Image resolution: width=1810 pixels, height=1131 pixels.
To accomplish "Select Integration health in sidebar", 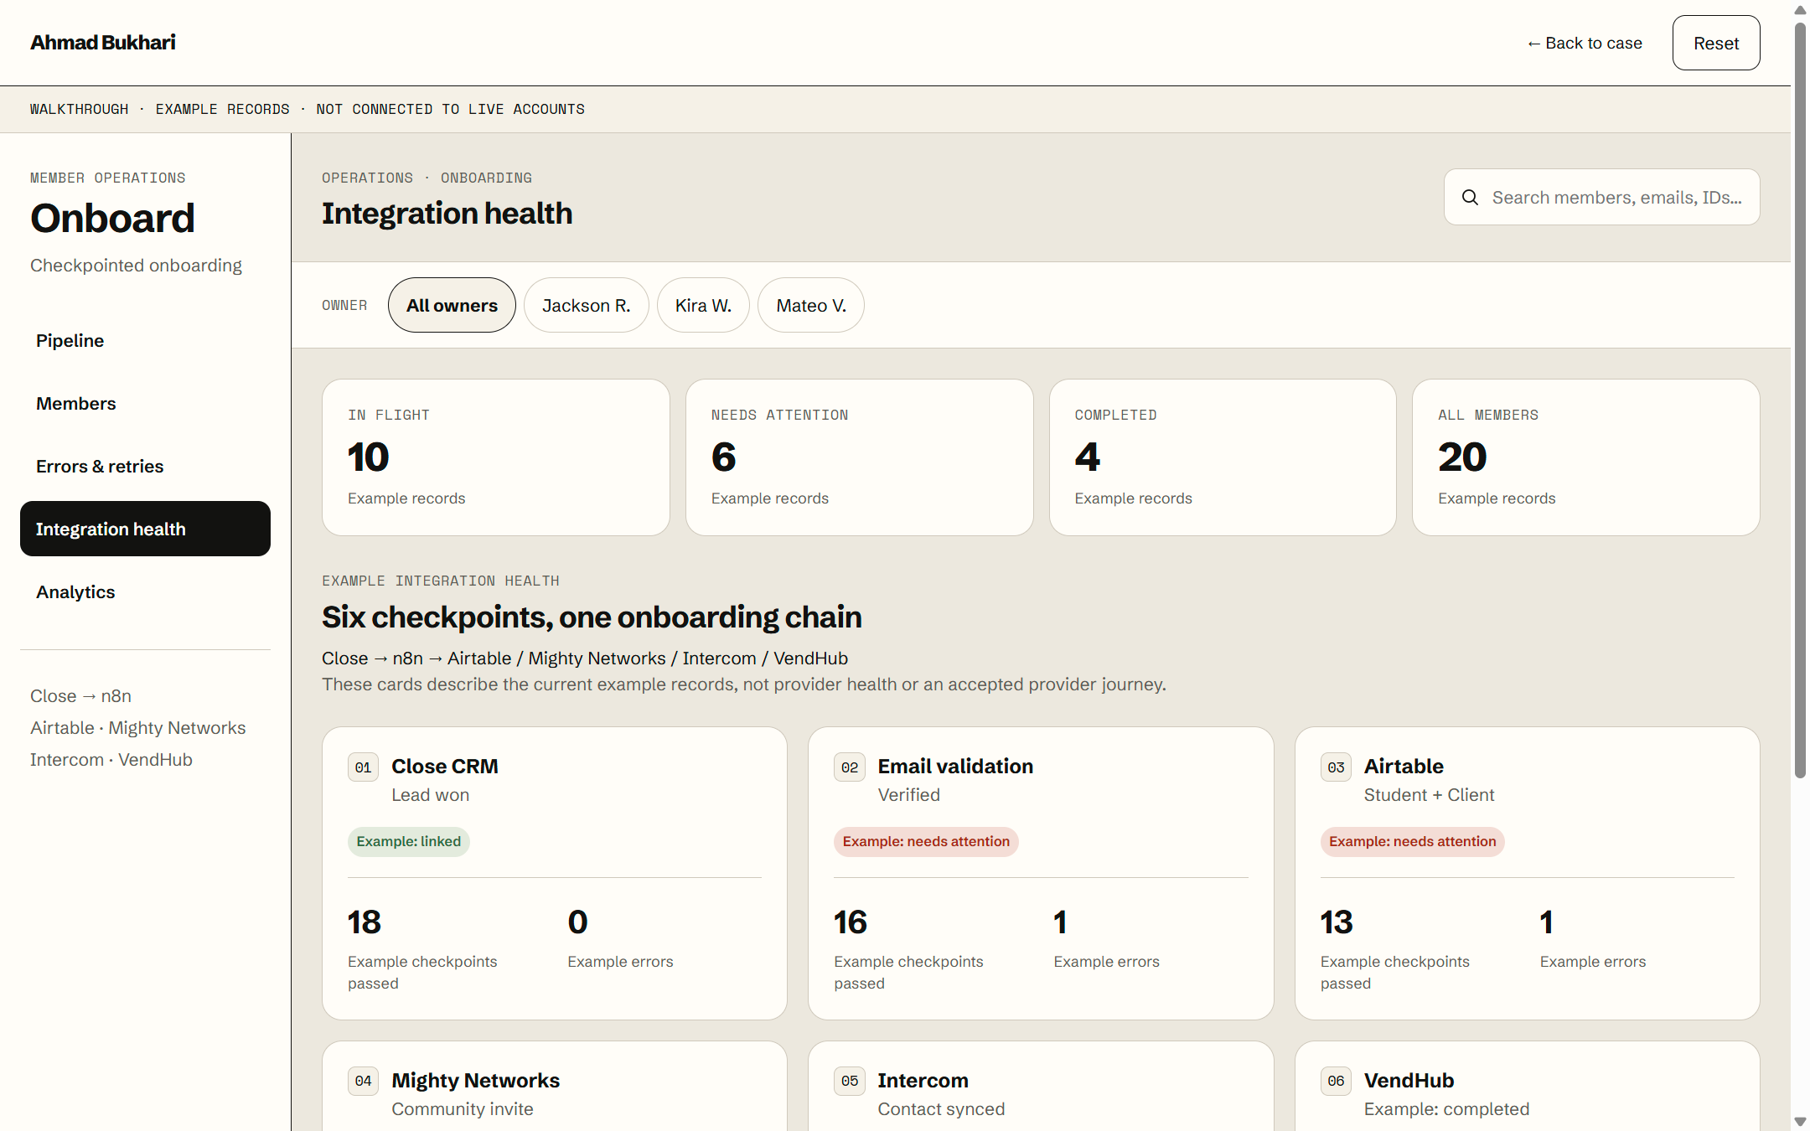I will click(145, 529).
